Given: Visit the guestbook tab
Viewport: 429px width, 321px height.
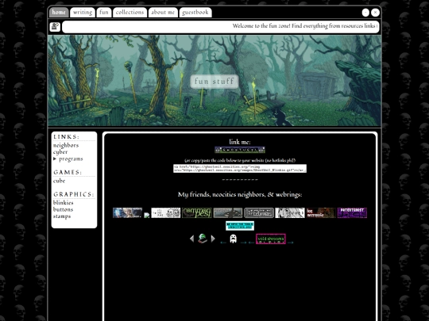Looking at the screenshot, I should point(195,12).
